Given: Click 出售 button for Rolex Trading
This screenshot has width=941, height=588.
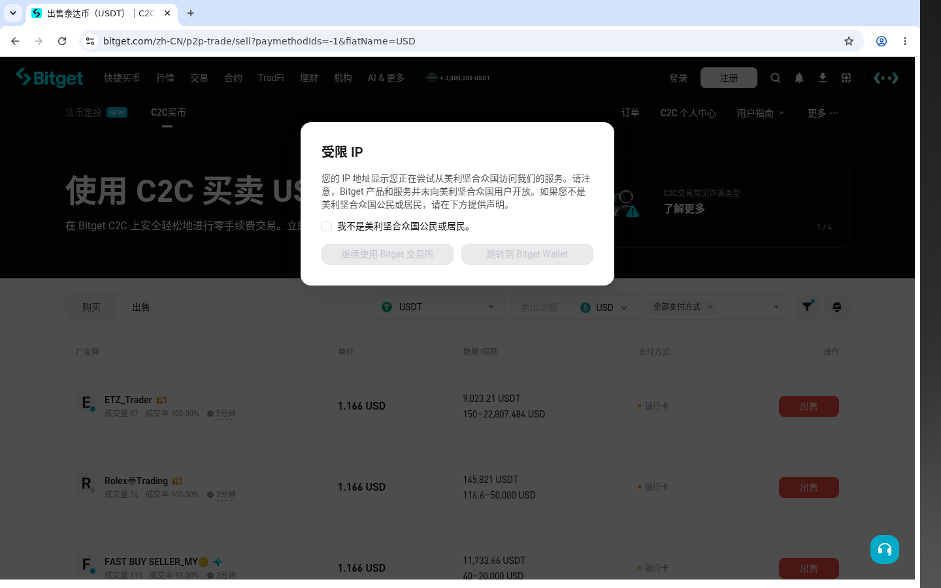Looking at the screenshot, I should [809, 487].
